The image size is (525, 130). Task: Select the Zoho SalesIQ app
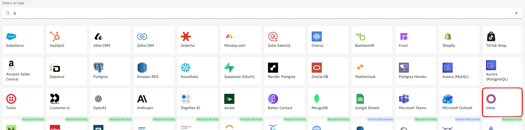coord(285,40)
